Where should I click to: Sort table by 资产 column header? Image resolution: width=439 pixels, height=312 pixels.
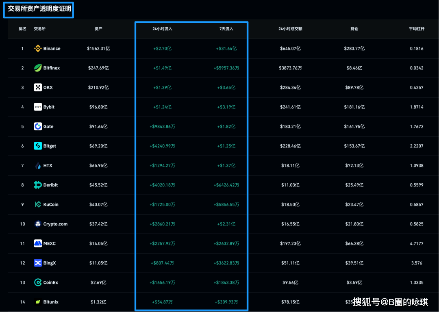[x=98, y=29]
